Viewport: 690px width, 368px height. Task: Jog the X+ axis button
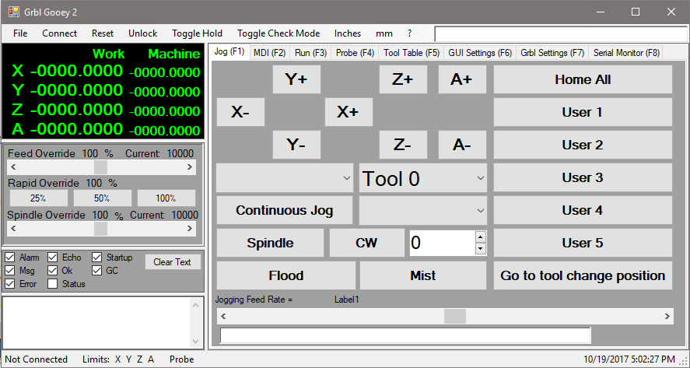click(x=349, y=112)
